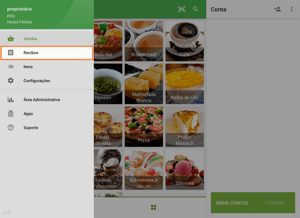Click the Apps gift icon

(x=11, y=113)
